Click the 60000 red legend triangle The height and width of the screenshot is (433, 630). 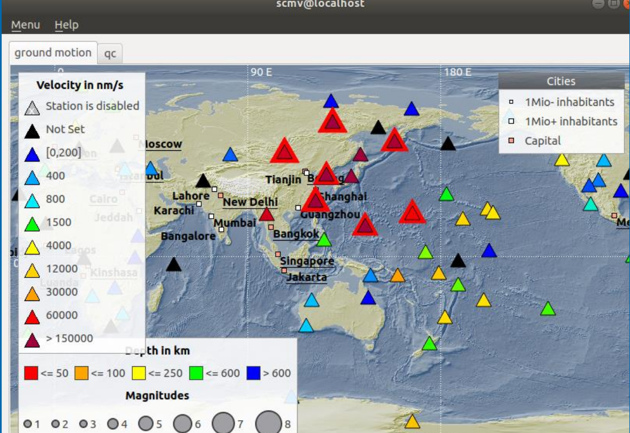[32, 318]
